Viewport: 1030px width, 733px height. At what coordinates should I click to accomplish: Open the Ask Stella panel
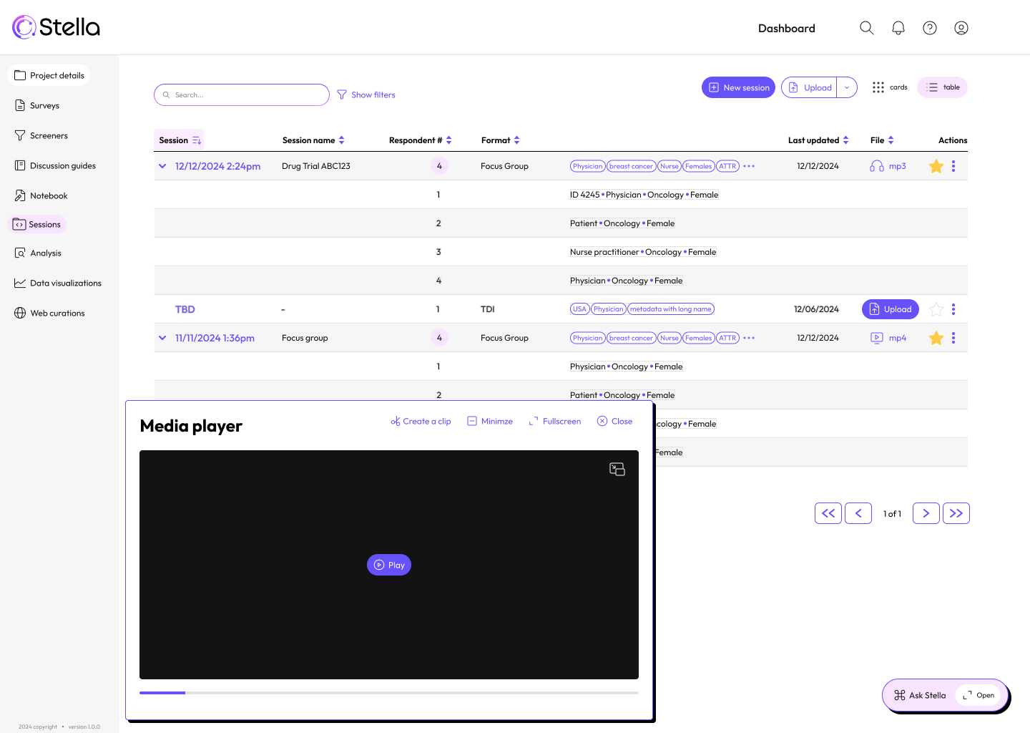point(978,695)
